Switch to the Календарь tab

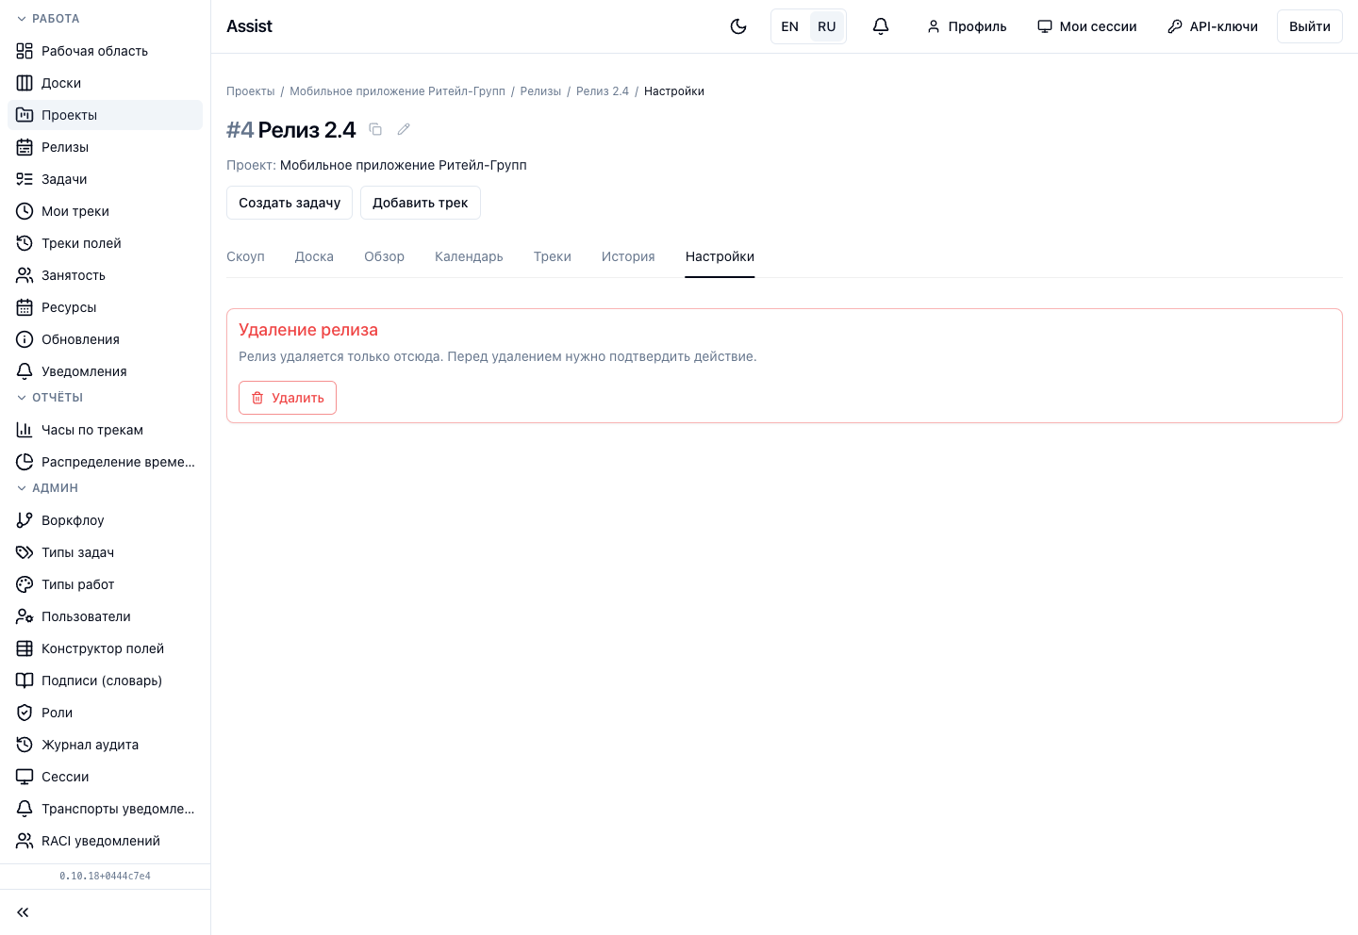pyautogui.click(x=469, y=256)
